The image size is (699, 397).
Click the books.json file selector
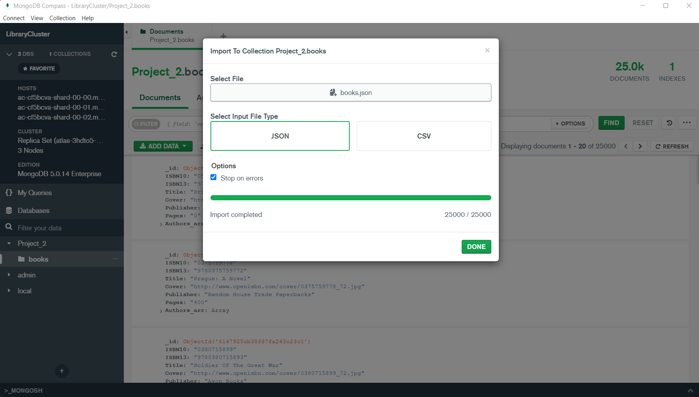tap(350, 93)
